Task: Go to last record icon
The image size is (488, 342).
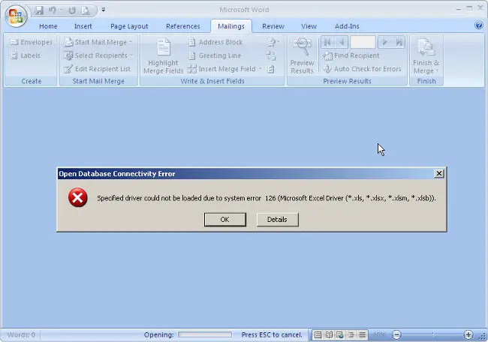Action: click(399, 42)
